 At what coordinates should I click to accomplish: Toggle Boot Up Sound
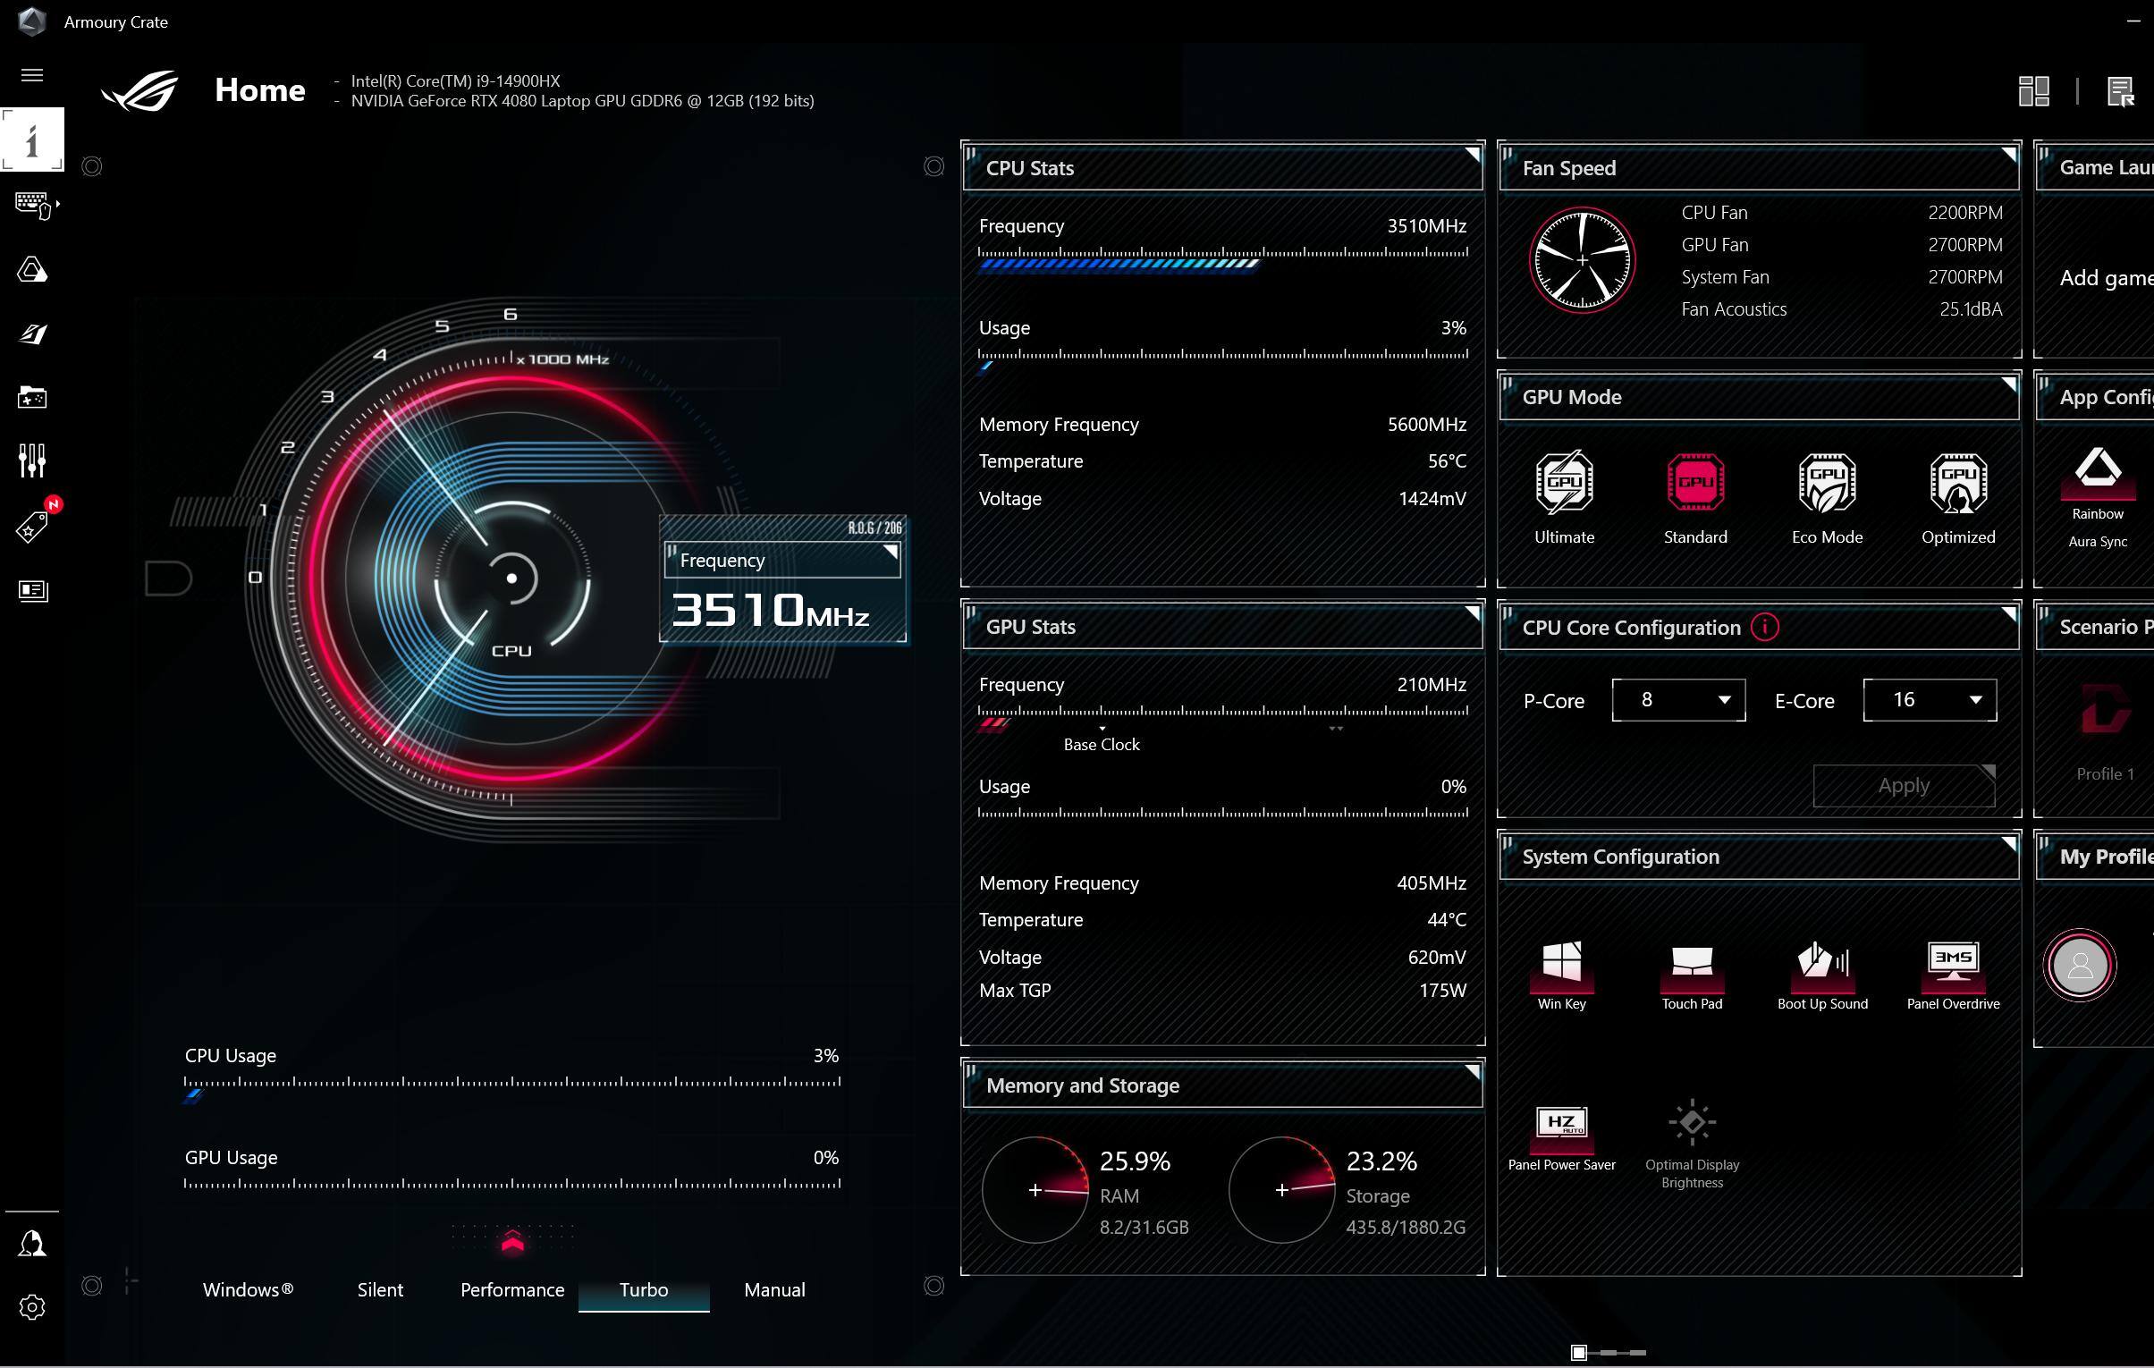click(1822, 963)
